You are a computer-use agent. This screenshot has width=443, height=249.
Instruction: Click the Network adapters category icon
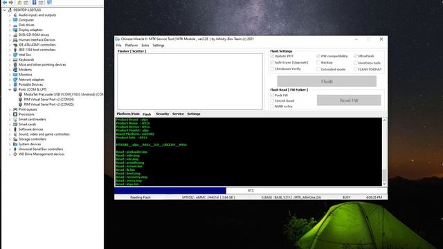[x=15, y=80]
